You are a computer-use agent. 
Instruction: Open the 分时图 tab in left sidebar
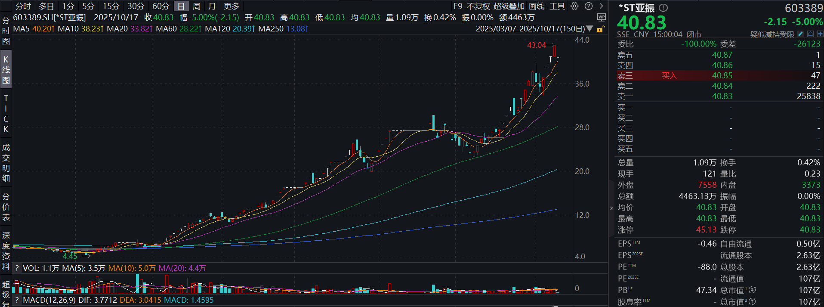(x=6, y=31)
